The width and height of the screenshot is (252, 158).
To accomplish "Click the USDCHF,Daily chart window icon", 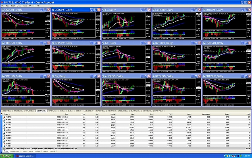I will pos(3,10).
